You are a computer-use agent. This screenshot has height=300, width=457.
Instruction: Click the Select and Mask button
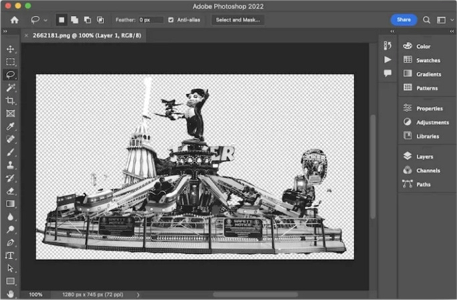tap(238, 20)
